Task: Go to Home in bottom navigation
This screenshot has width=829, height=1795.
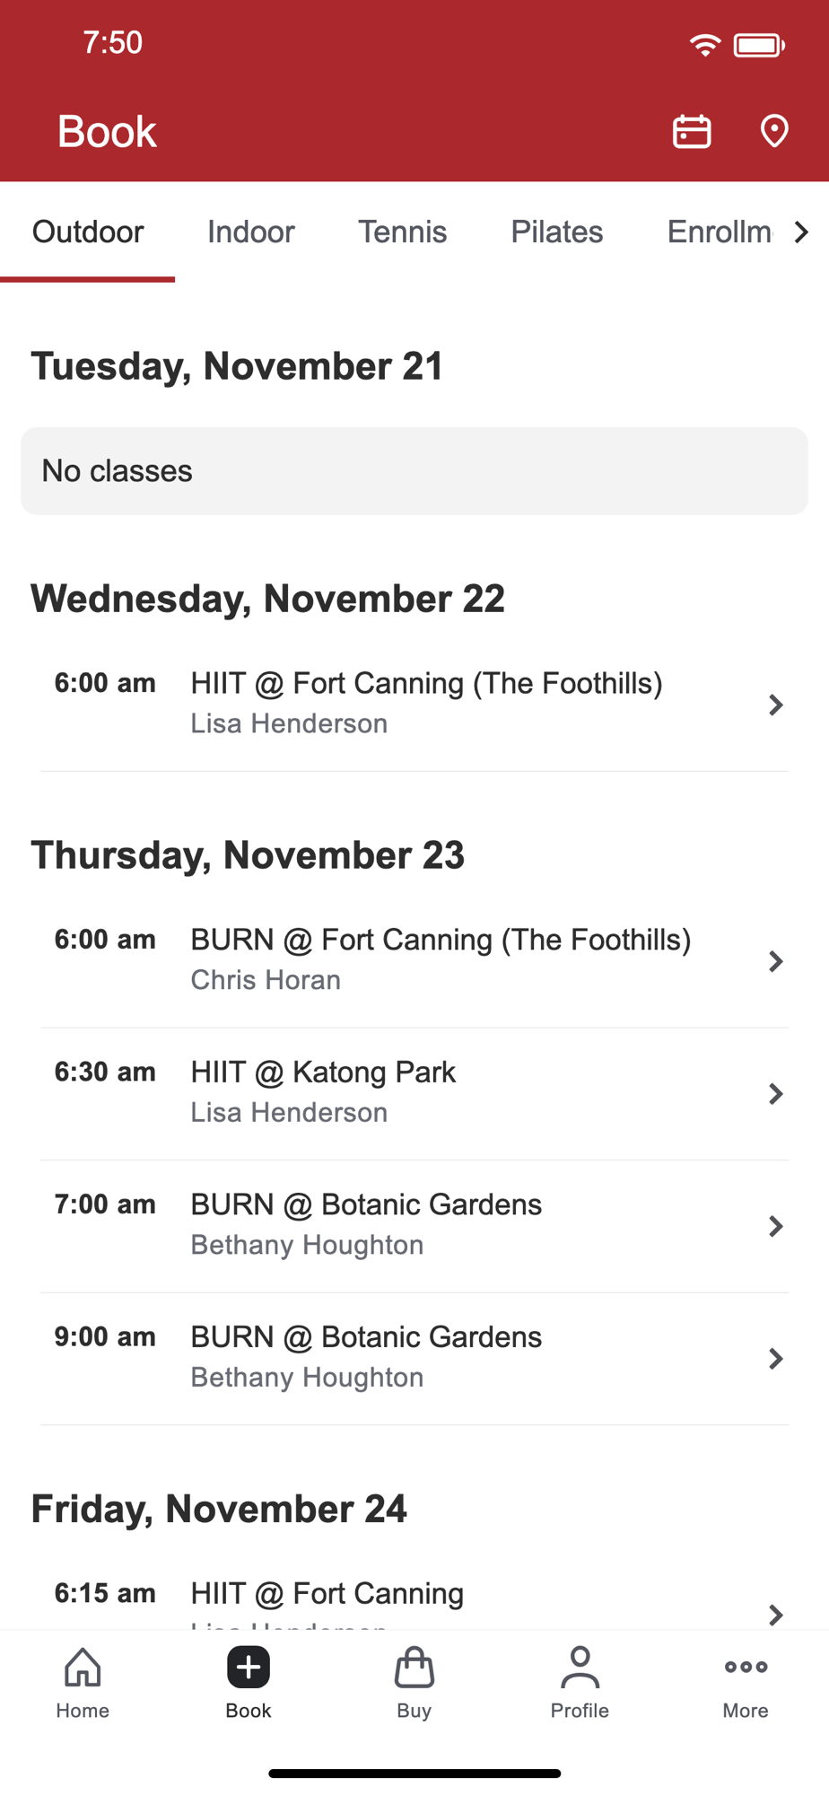Action: point(83,1683)
